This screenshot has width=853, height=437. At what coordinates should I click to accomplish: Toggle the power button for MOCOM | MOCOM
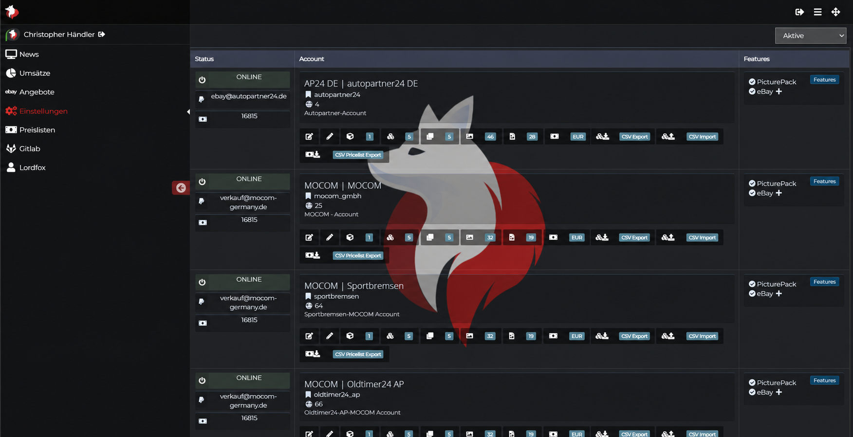(x=202, y=182)
